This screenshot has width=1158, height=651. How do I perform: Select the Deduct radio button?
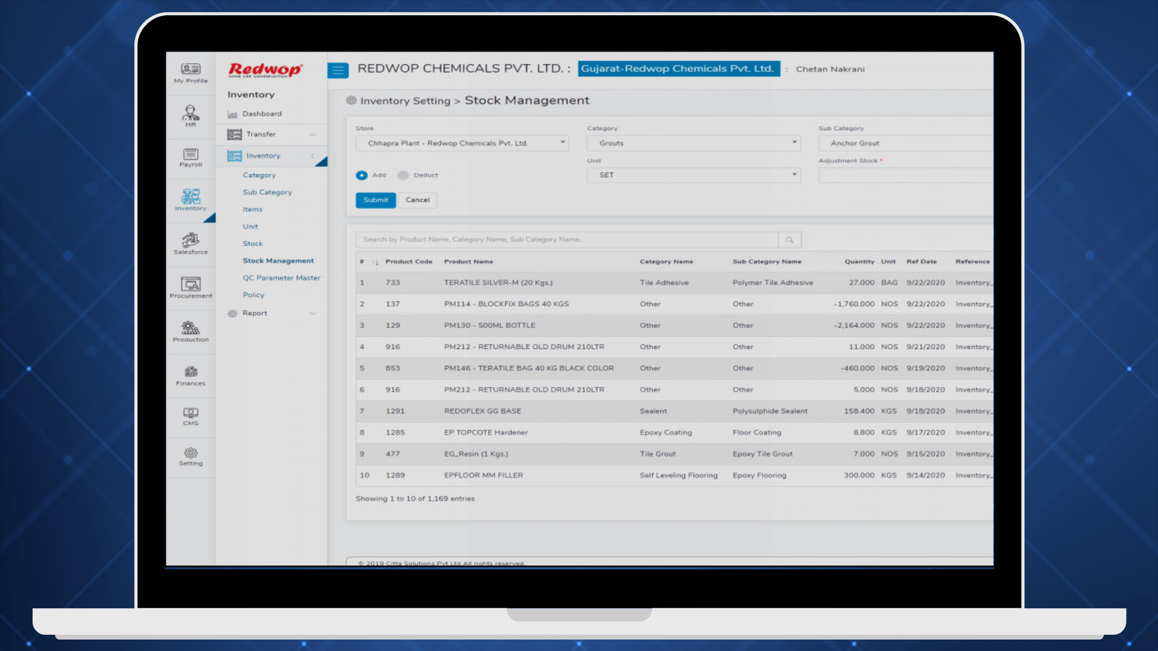pyautogui.click(x=403, y=175)
